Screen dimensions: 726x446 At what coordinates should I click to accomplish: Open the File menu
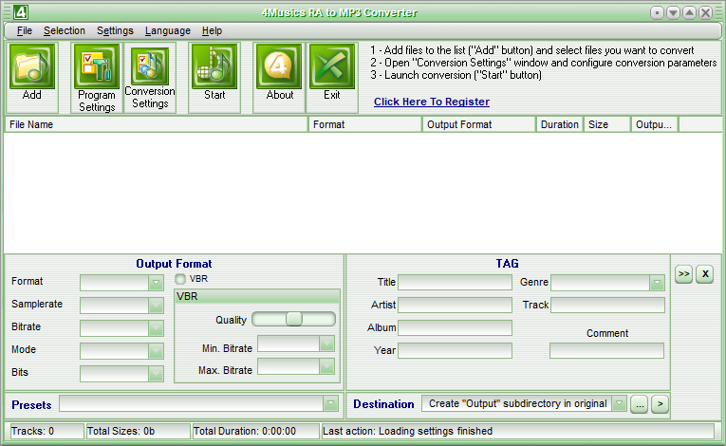pos(25,30)
